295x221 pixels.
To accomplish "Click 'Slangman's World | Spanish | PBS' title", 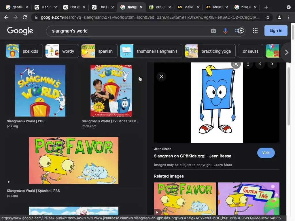I will pyautogui.click(x=33, y=191).
